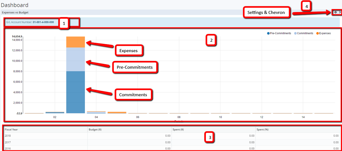
Task: Click the small orange bar at period 05
Action: (117, 113)
